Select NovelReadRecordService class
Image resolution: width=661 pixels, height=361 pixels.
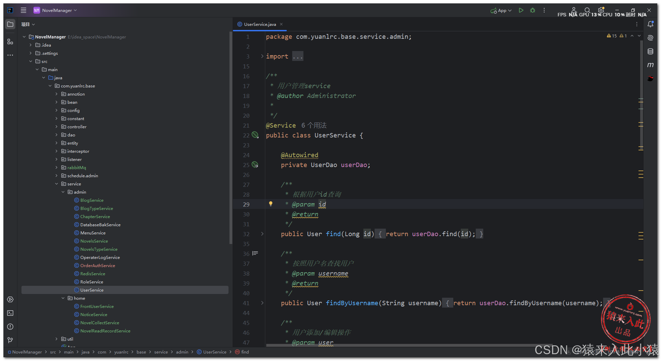pos(105,331)
